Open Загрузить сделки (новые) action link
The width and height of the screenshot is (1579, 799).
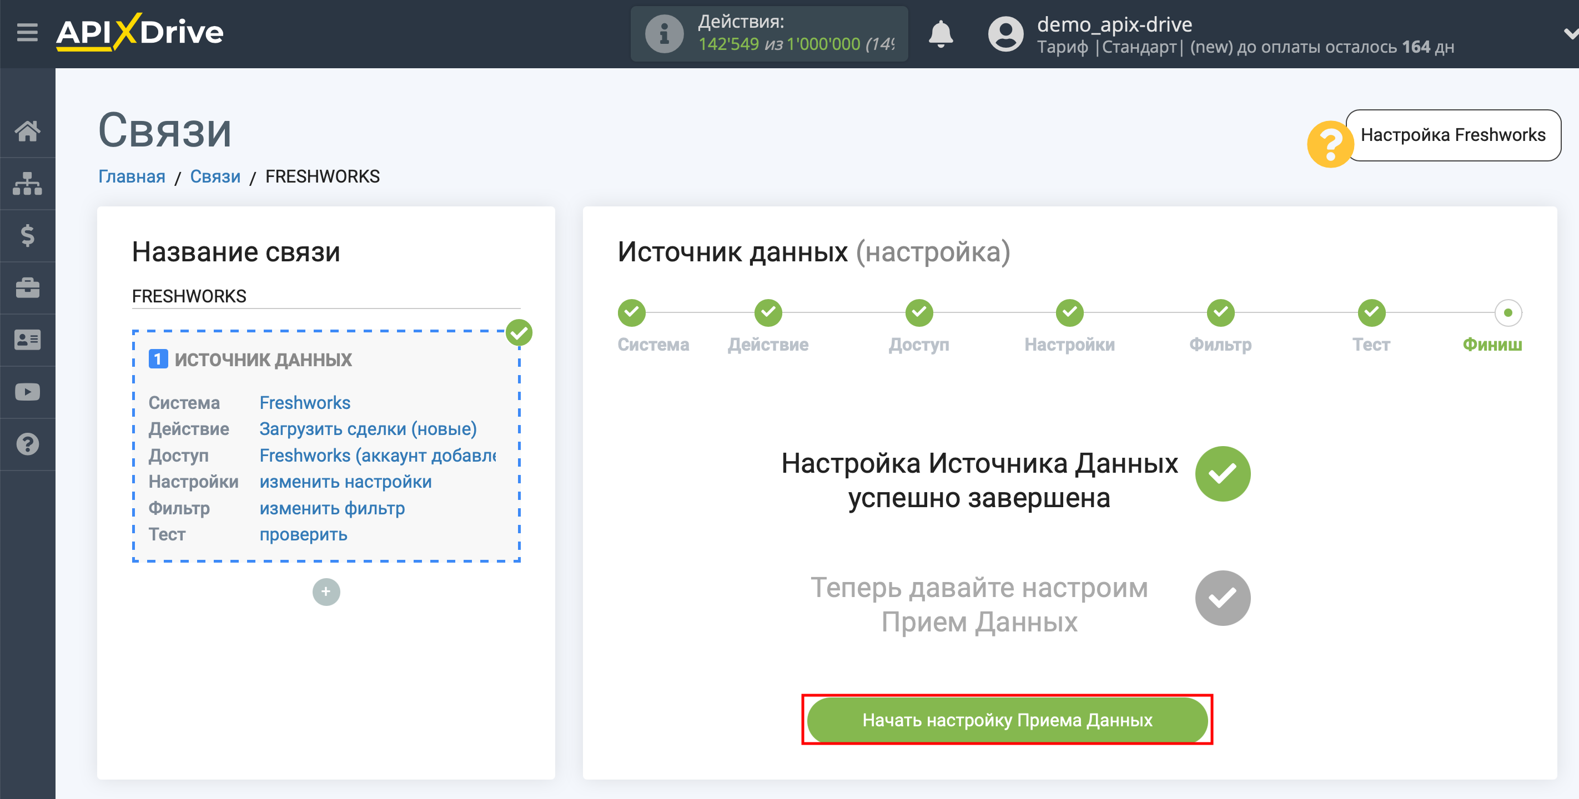point(368,429)
